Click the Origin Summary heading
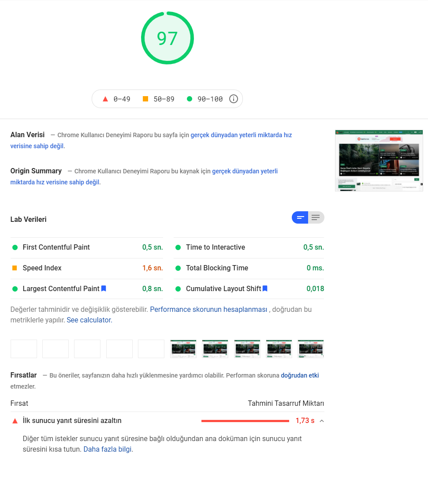Screen dimensions: 428x479 (36, 171)
